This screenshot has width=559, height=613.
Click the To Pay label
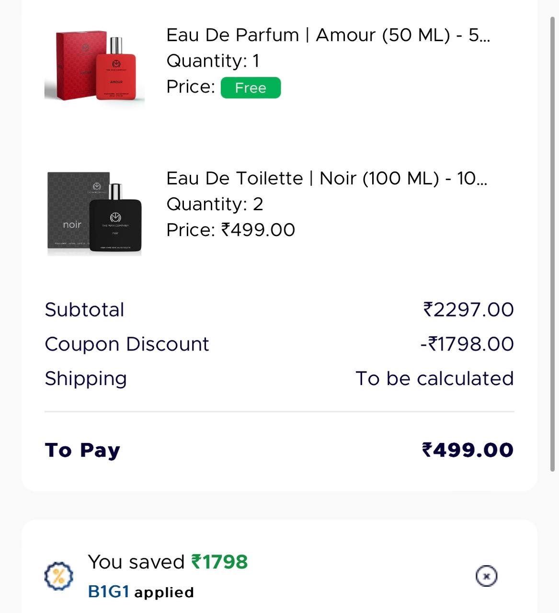click(82, 450)
